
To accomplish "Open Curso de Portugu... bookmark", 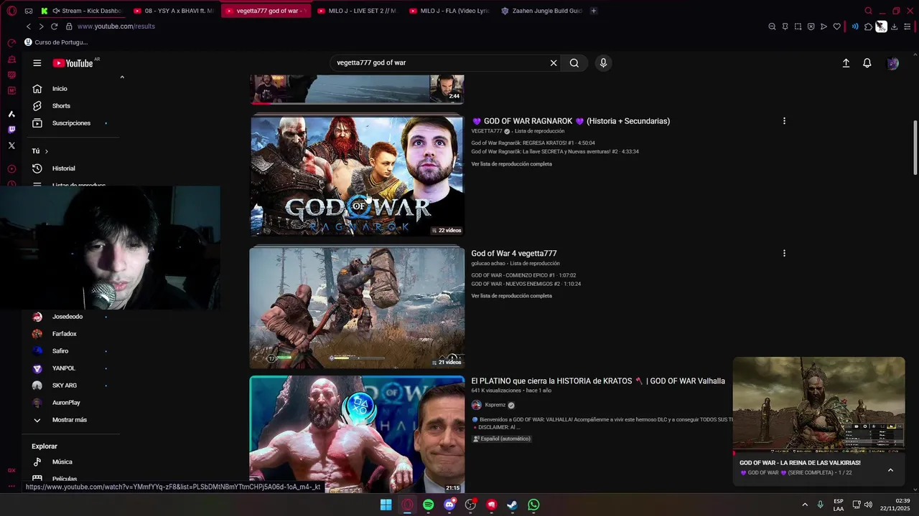I will pyautogui.click(x=55, y=42).
